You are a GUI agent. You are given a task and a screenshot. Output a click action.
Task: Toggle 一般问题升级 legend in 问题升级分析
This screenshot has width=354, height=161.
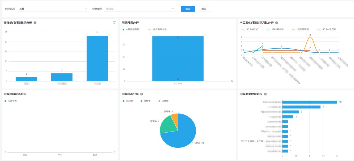point(131,29)
